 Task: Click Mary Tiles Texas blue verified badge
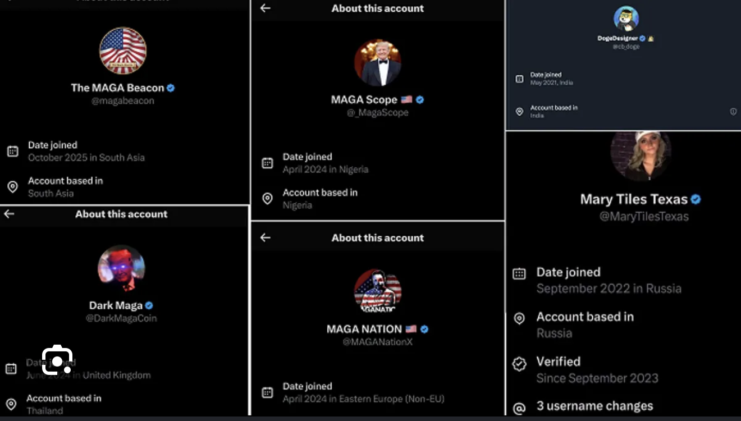tap(696, 199)
